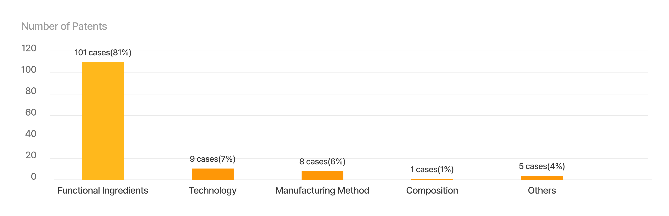Select the "5 cases(4%)" data label

click(x=542, y=166)
